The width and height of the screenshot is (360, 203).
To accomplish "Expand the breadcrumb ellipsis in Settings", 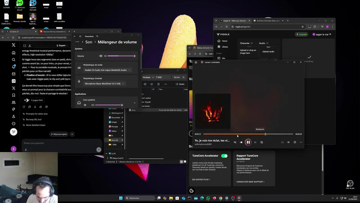I will pos(77,42).
